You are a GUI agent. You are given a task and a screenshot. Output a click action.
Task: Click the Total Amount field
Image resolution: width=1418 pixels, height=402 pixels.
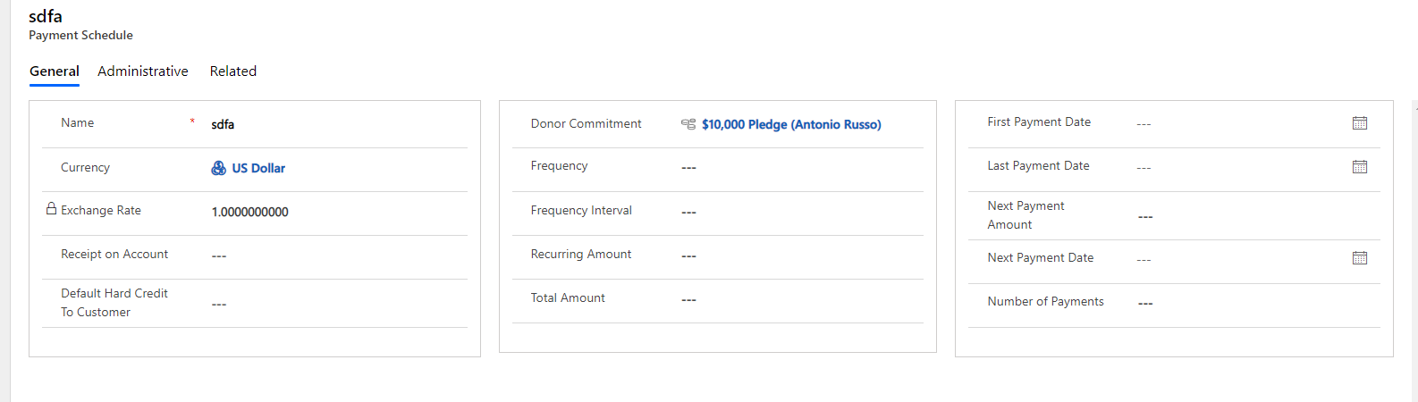[x=800, y=299]
